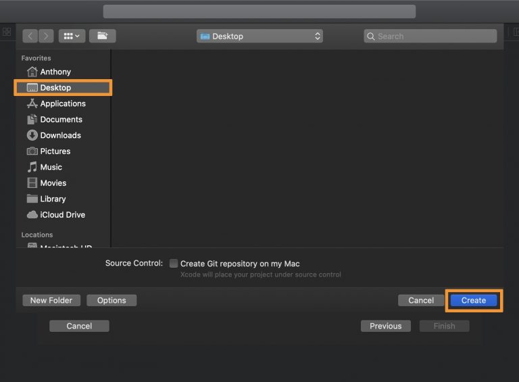The height and width of the screenshot is (382, 519).
Task: Open the view mode grid dropdown
Action: 72,36
